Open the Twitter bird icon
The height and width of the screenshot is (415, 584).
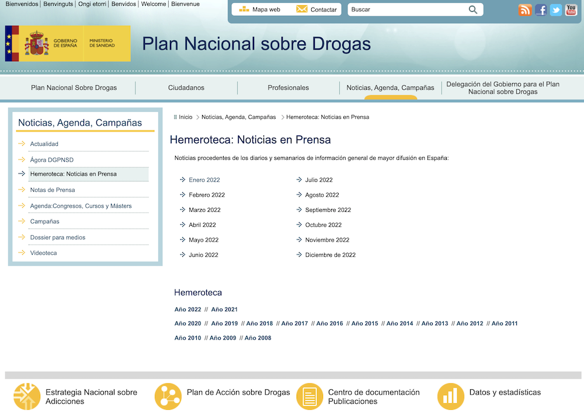point(556,10)
